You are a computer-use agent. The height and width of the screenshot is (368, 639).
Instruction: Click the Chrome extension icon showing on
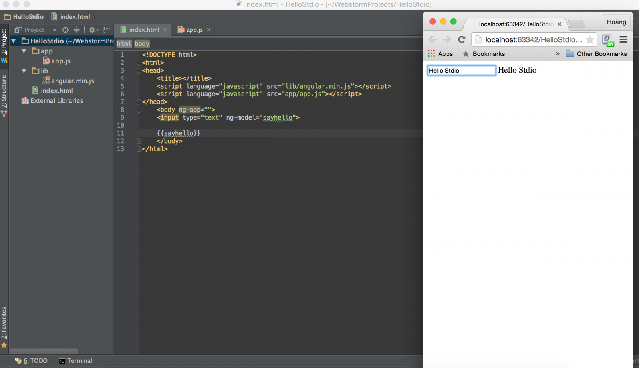pyautogui.click(x=608, y=40)
